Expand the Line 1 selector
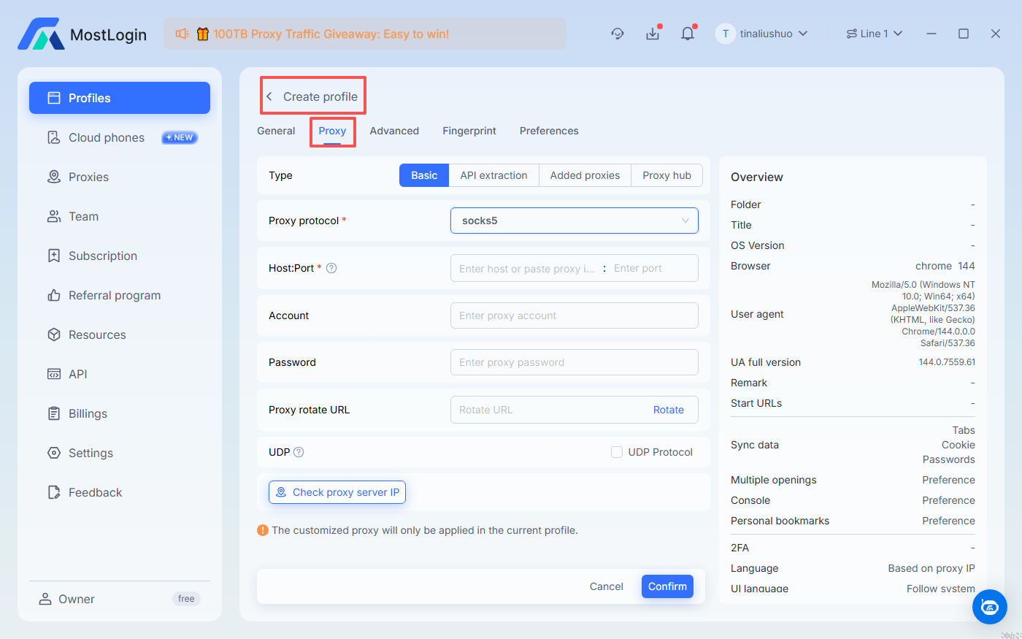The width and height of the screenshot is (1022, 639). pyautogui.click(x=874, y=34)
